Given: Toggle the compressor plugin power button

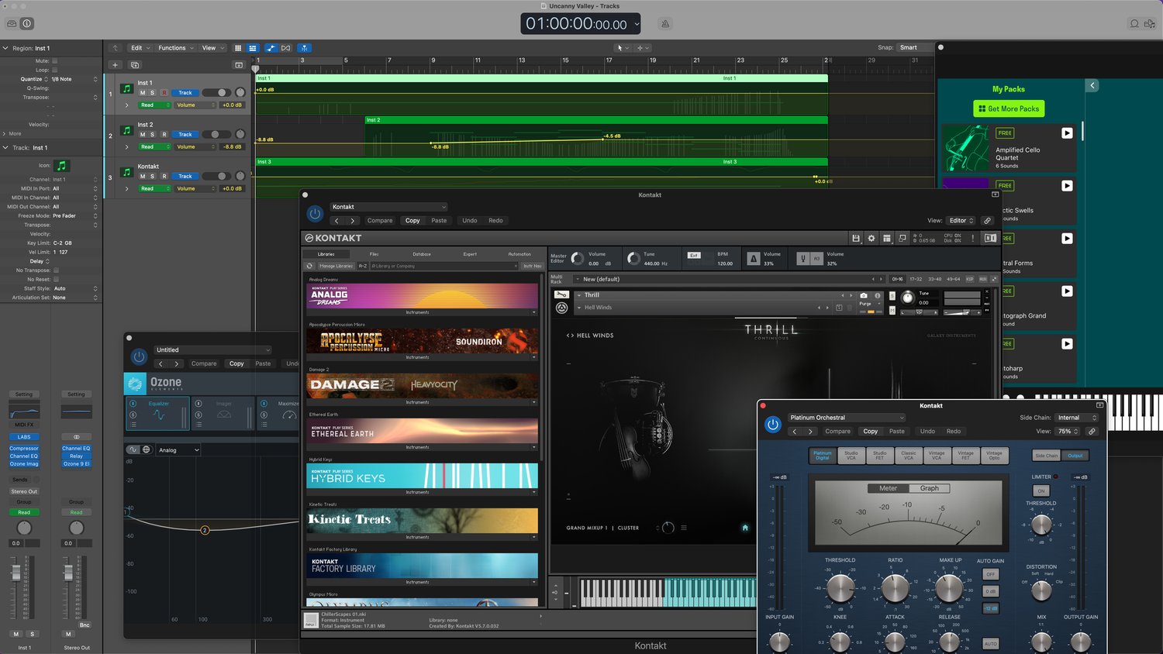Looking at the screenshot, I should tap(772, 424).
